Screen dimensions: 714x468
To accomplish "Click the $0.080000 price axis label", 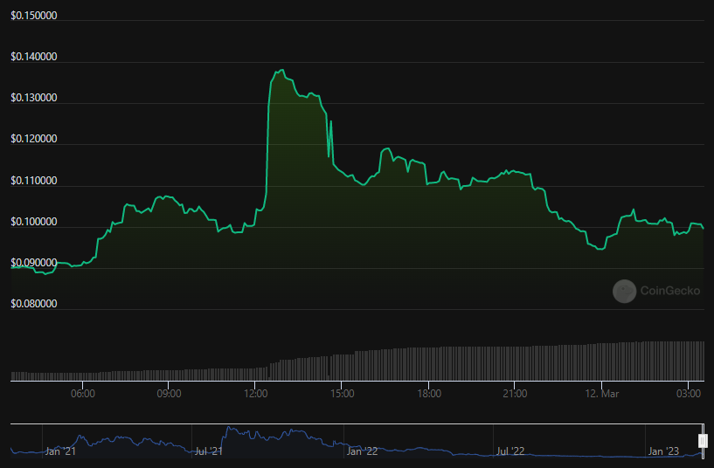I will pos(34,304).
